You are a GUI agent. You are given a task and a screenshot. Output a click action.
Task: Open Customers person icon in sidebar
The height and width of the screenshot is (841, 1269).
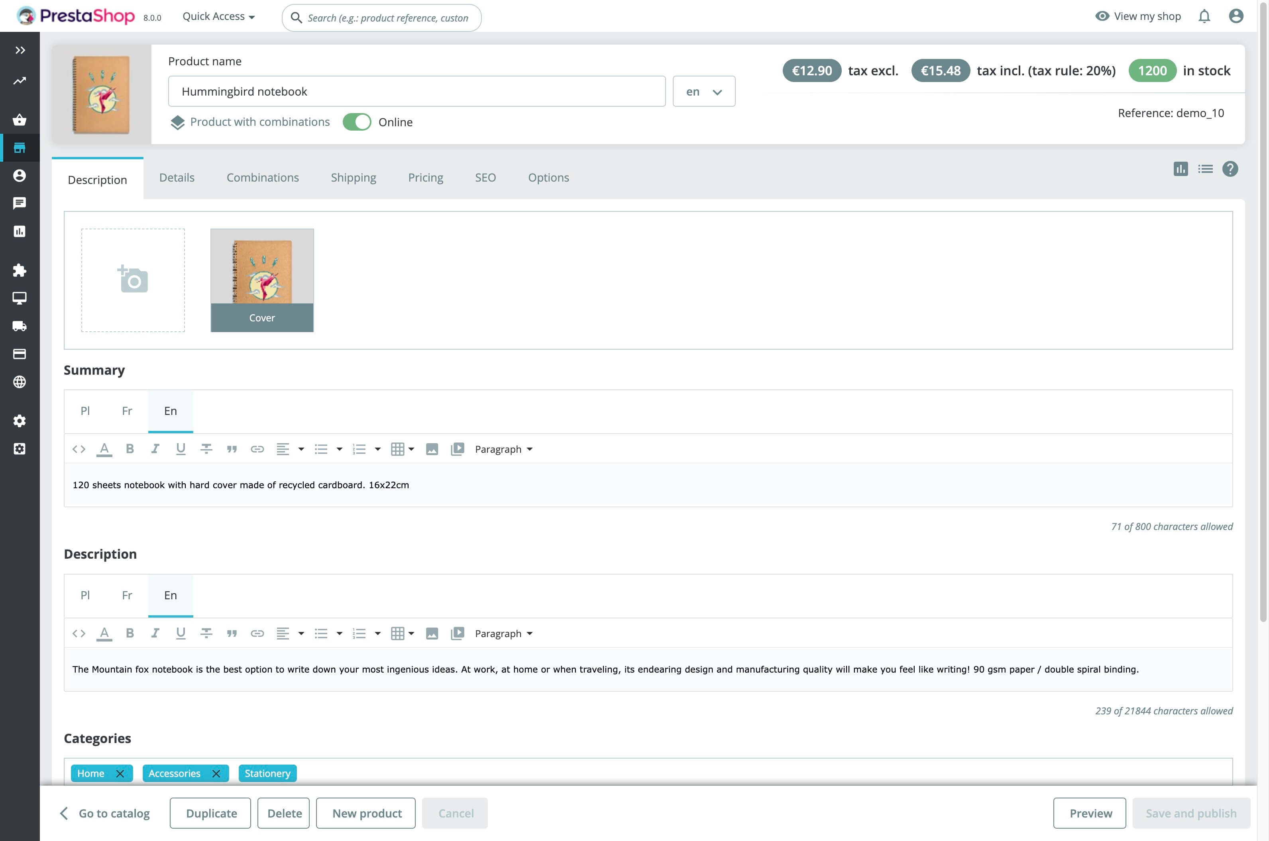coord(20,175)
